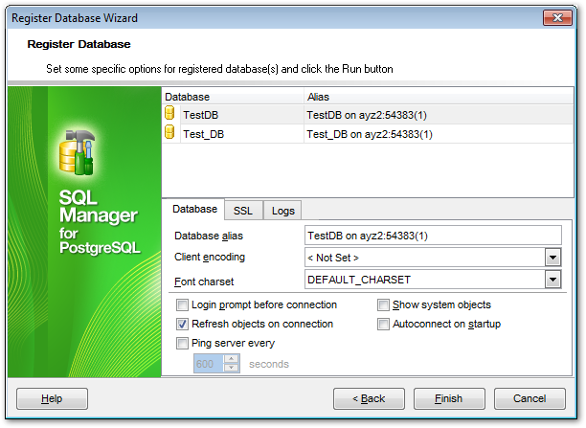Go to previous step with Back
Image resolution: width=586 pixels, height=428 pixels.
(x=368, y=398)
